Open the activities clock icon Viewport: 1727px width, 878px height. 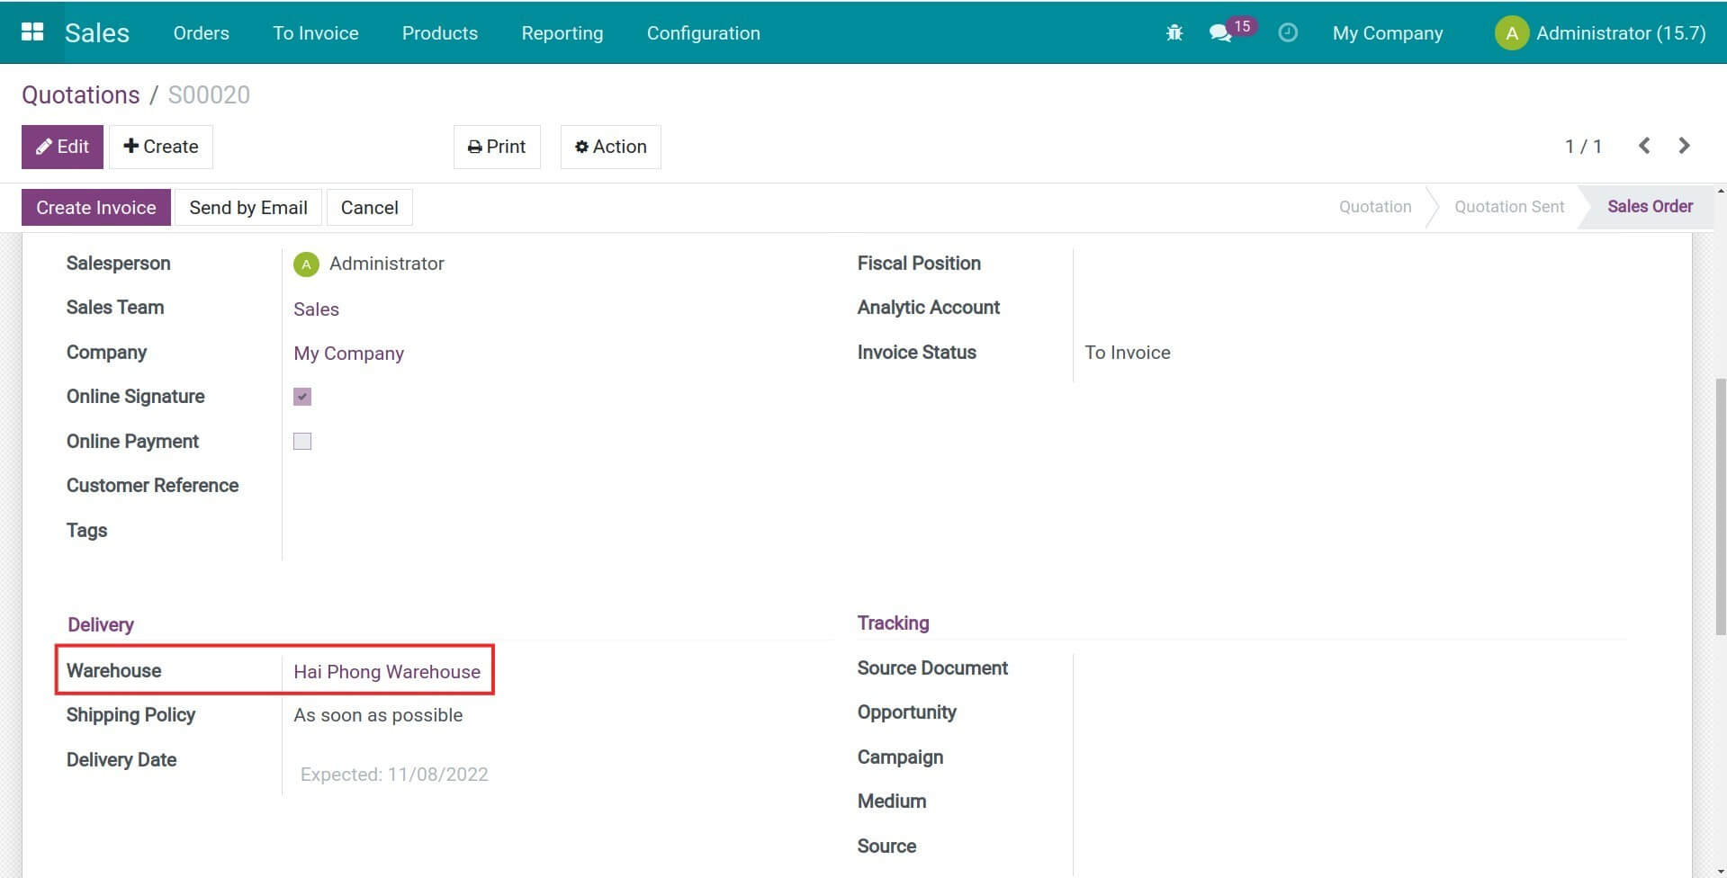coord(1288,32)
